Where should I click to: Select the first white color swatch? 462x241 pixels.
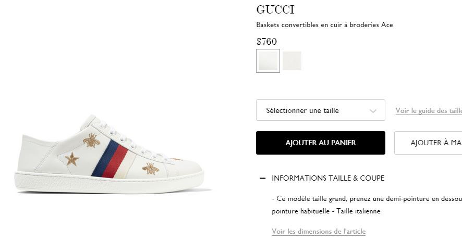tap(268, 61)
